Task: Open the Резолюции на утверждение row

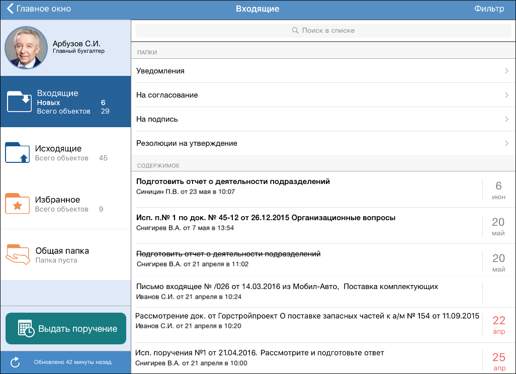Action: point(323,143)
